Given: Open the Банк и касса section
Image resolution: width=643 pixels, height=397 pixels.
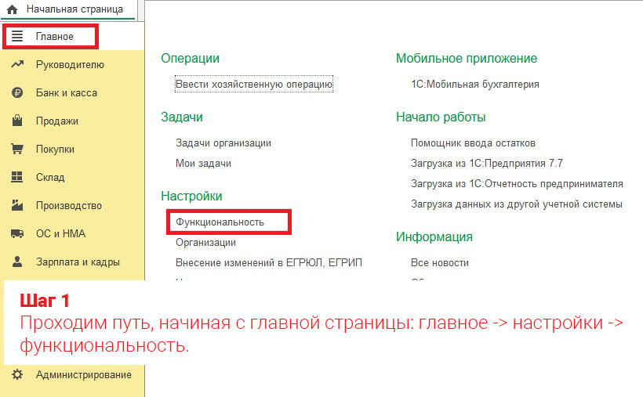Looking at the screenshot, I should [67, 92].
